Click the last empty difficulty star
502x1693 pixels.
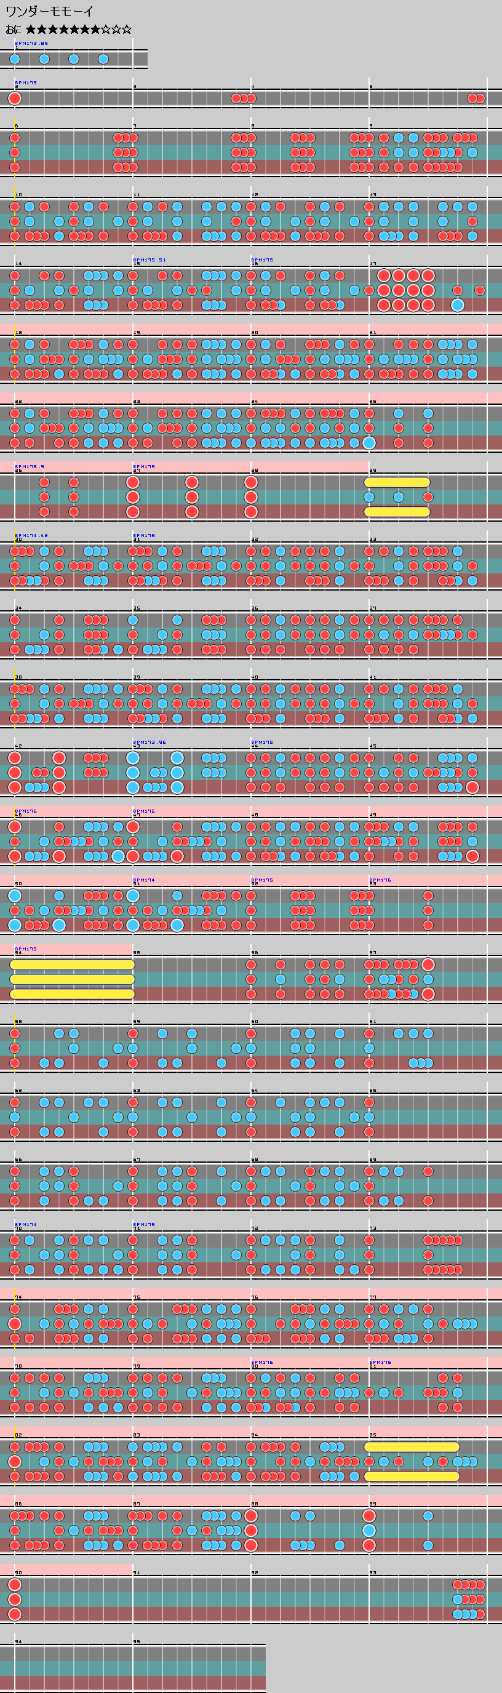(x=127, y=30)
